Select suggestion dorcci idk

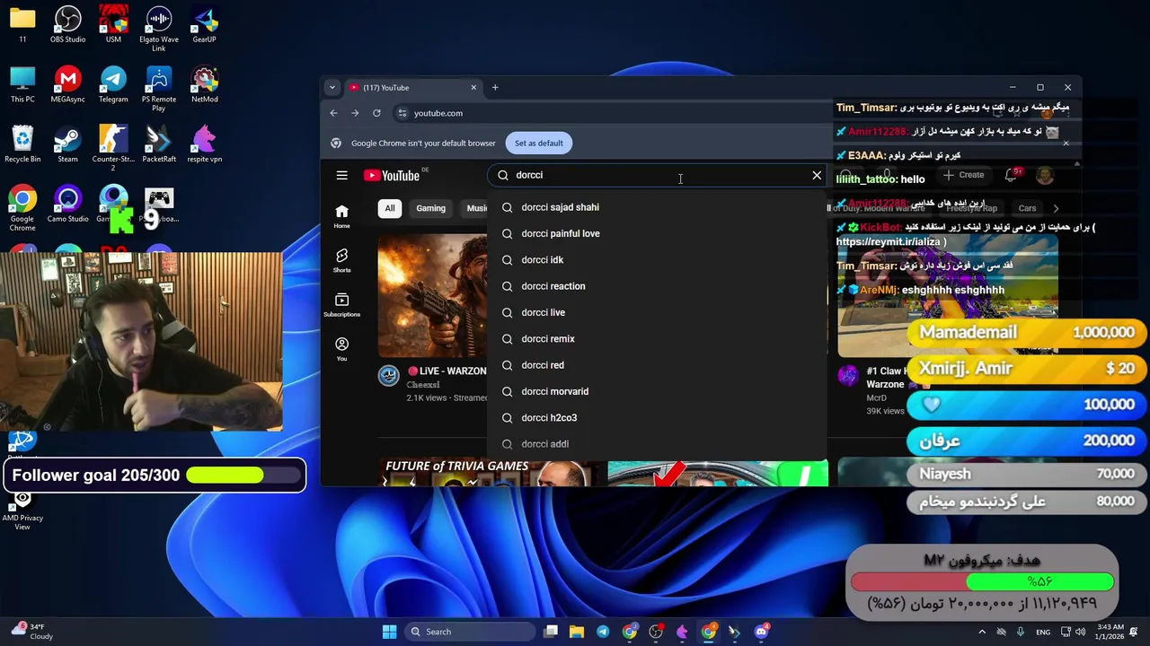pyautogui.click(x=657, y=259)
